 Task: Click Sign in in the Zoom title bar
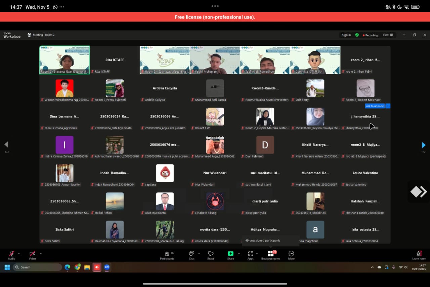[x=346, y=35]
